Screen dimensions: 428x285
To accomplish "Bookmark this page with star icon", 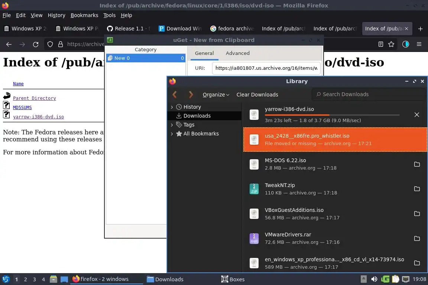I will tap(391, 44).
